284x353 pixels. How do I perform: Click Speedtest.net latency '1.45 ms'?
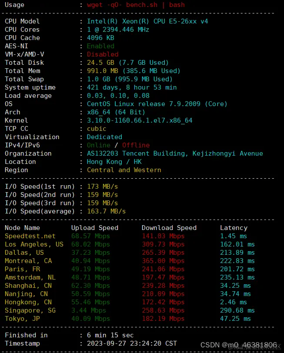pos(234,236)
